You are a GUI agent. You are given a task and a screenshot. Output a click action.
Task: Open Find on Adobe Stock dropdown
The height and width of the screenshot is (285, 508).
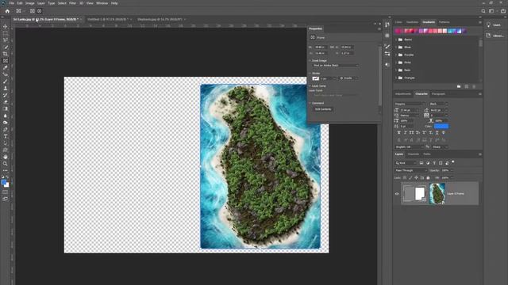click(x=336, y=65)
